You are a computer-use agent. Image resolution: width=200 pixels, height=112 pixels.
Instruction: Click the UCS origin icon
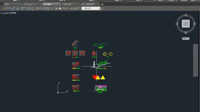click(x=58, y=93)
